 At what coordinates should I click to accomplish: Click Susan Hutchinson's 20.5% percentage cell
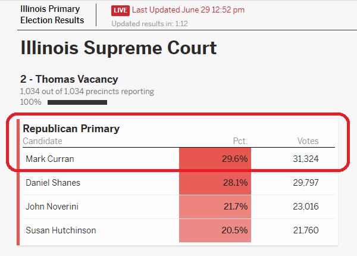pos(215,230)
